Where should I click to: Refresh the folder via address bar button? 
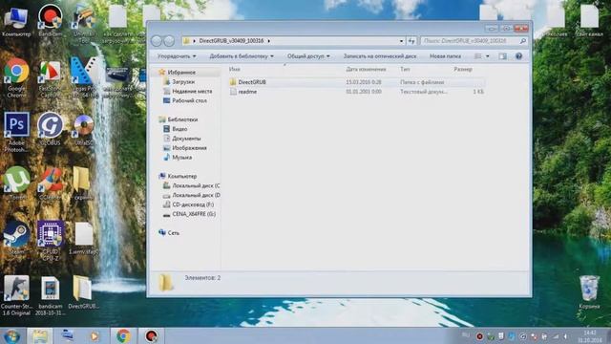coord(411,40)
